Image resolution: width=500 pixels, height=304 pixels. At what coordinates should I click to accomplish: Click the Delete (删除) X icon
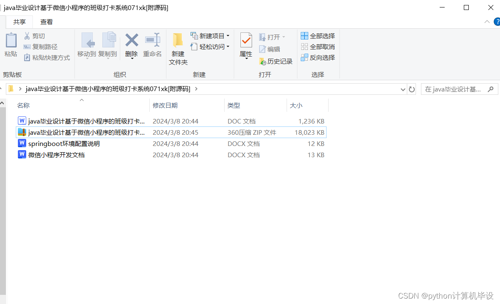pyautogui.click(x=131, y=40)
